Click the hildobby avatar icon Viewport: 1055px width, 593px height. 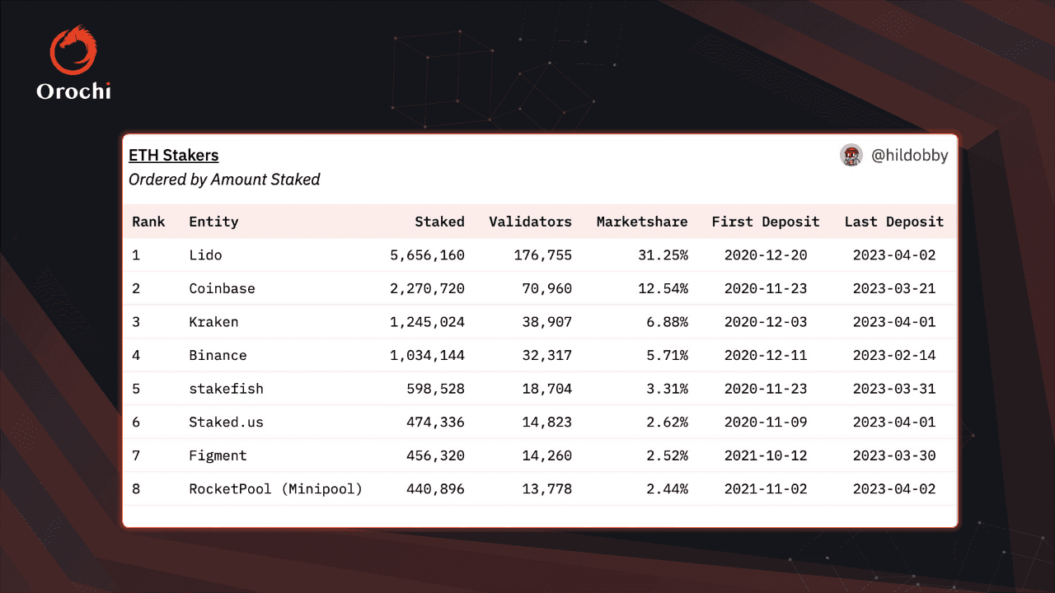point(851,155)
